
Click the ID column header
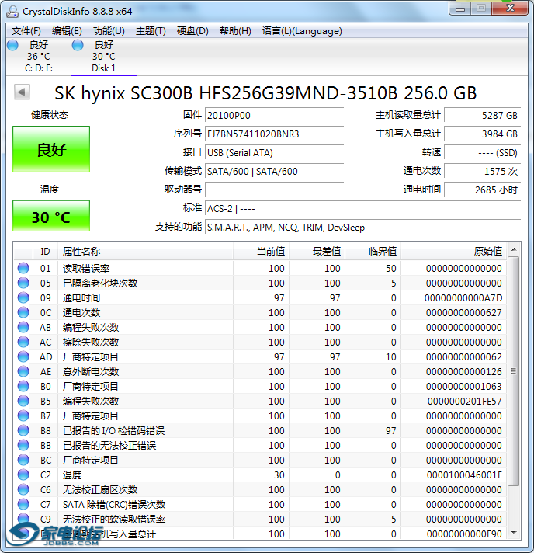pos(46,252)
